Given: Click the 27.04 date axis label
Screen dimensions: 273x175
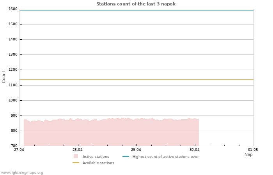Looking at the screenshot, I should (x=19, y=150).
